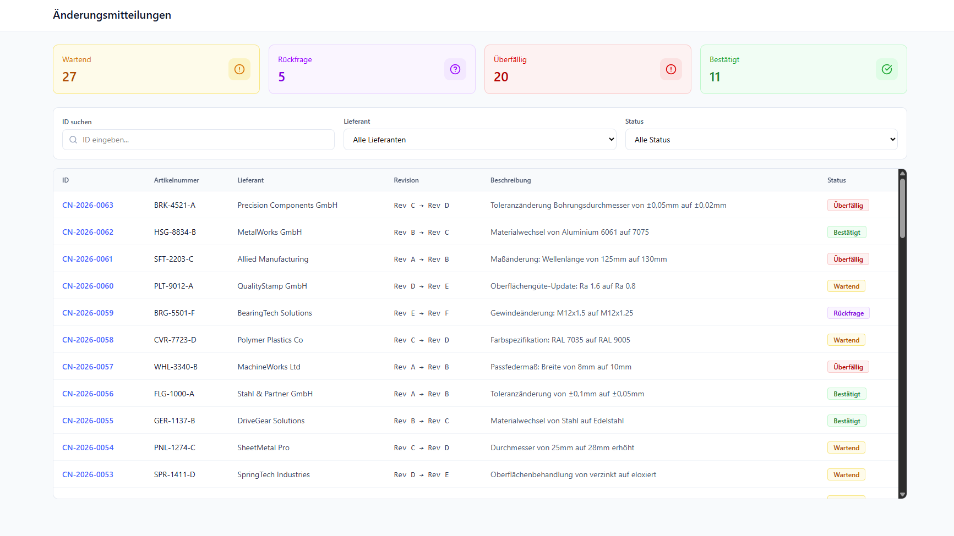Click the Wartend warning circle icon
This screenshot has height=536, width=954.
point(239,69)
